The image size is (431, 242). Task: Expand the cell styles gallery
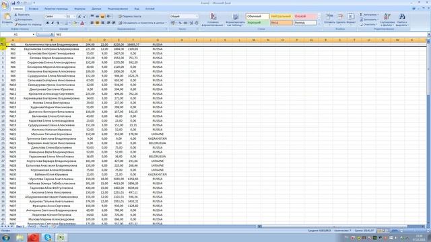(319, 24)
